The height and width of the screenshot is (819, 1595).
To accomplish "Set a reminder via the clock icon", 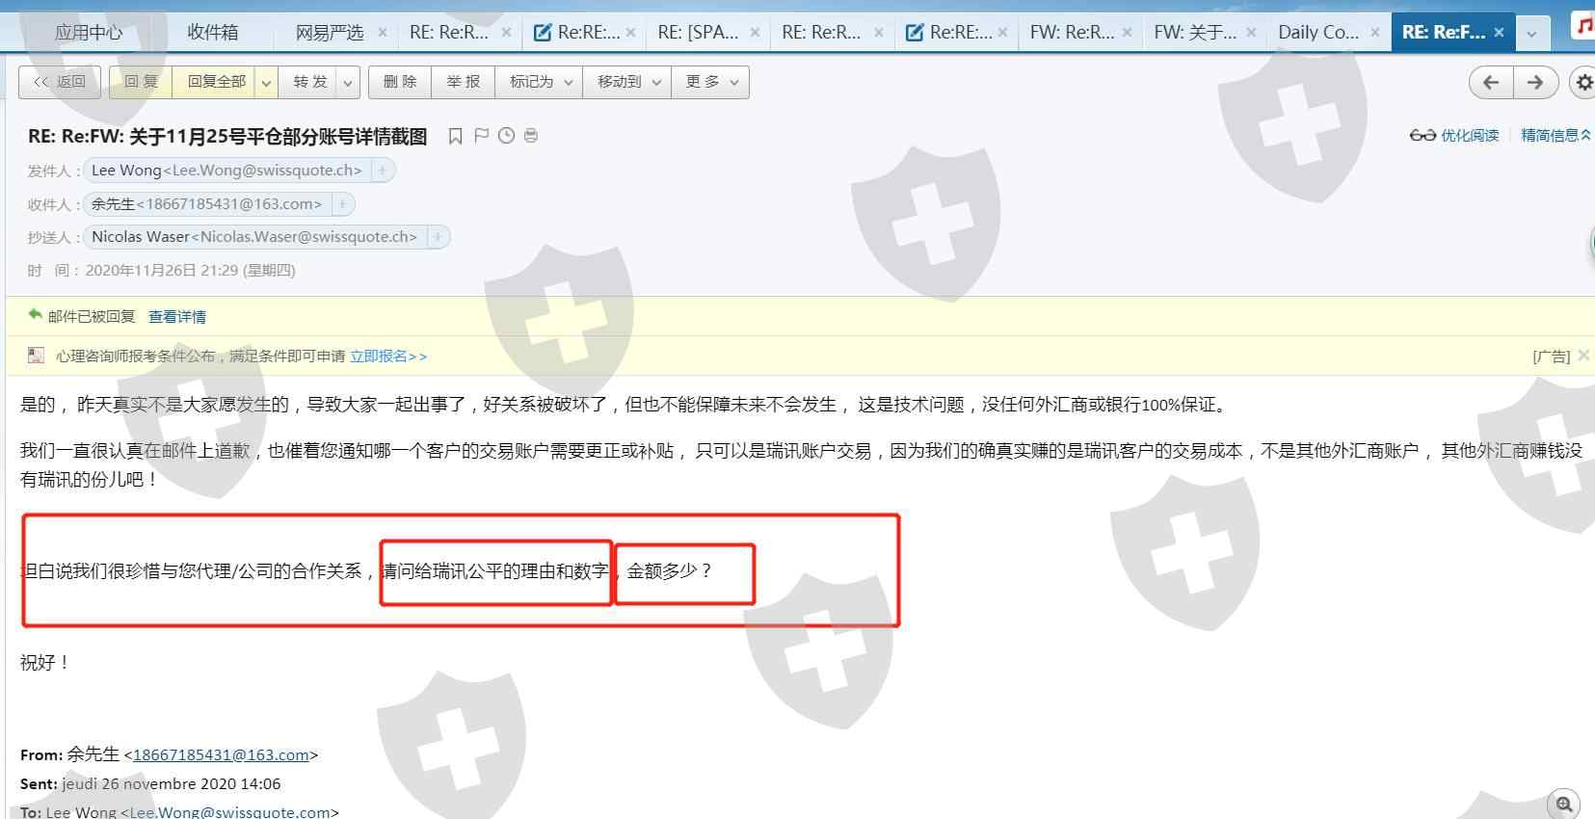I will 507,136.
